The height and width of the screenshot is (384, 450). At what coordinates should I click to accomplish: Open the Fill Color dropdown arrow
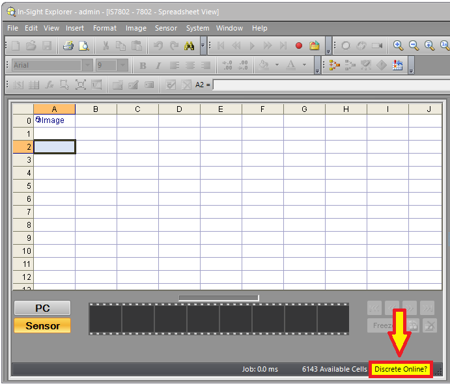277,65
